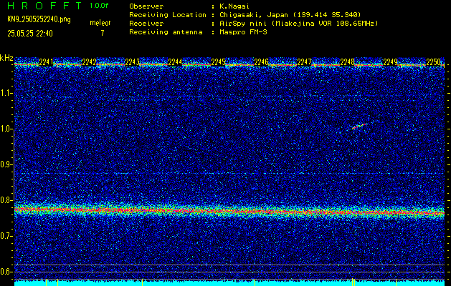This screenshot has width=451, height=286.
Task: Click the 2250 time label
Action: tap(433, 62)
